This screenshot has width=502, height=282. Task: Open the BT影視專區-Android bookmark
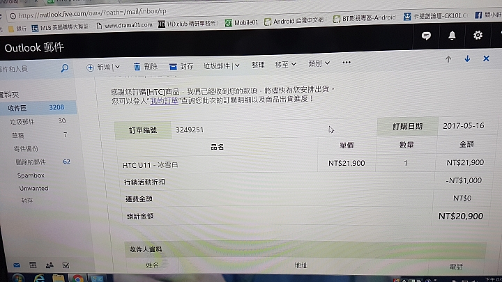point(365,19)
